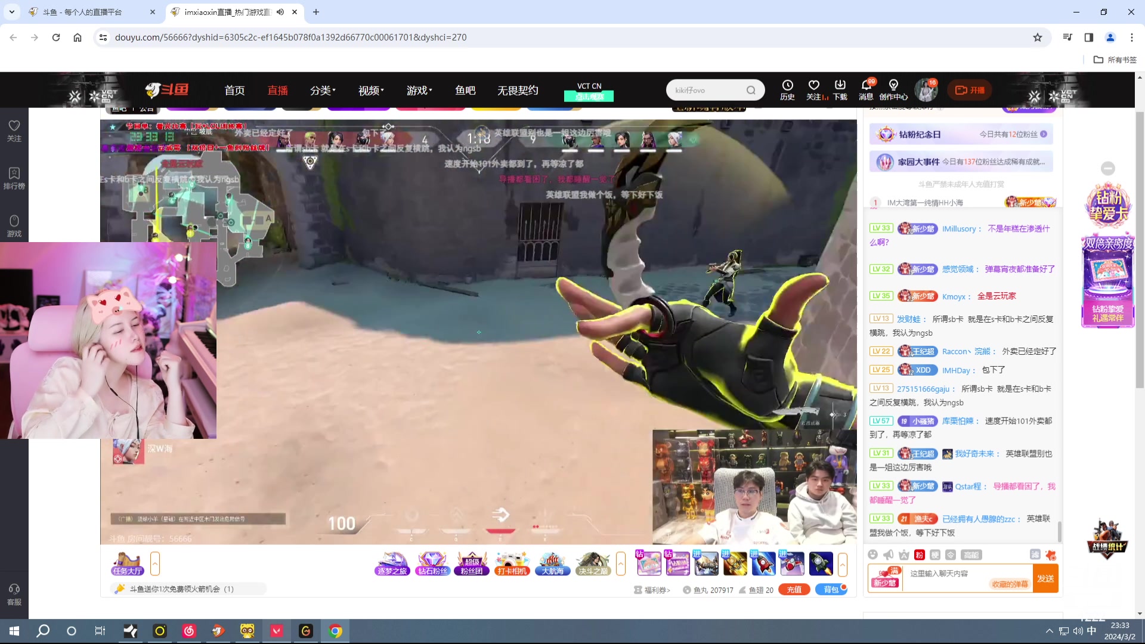The width and height of the screenshot is (1145, 644).
Task: Show hidden system tray icons chevron
Action: pyautogui.click(x=1049, y=631)
